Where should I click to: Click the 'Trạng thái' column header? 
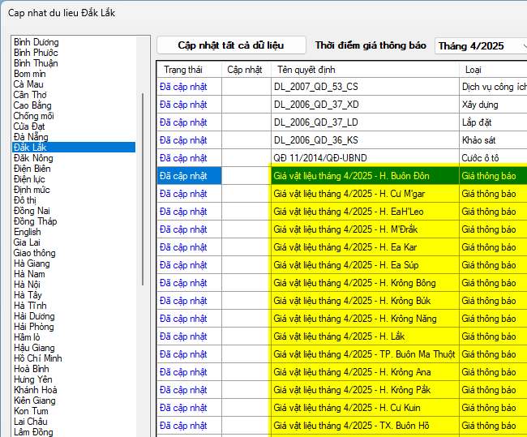click(189, 70)
